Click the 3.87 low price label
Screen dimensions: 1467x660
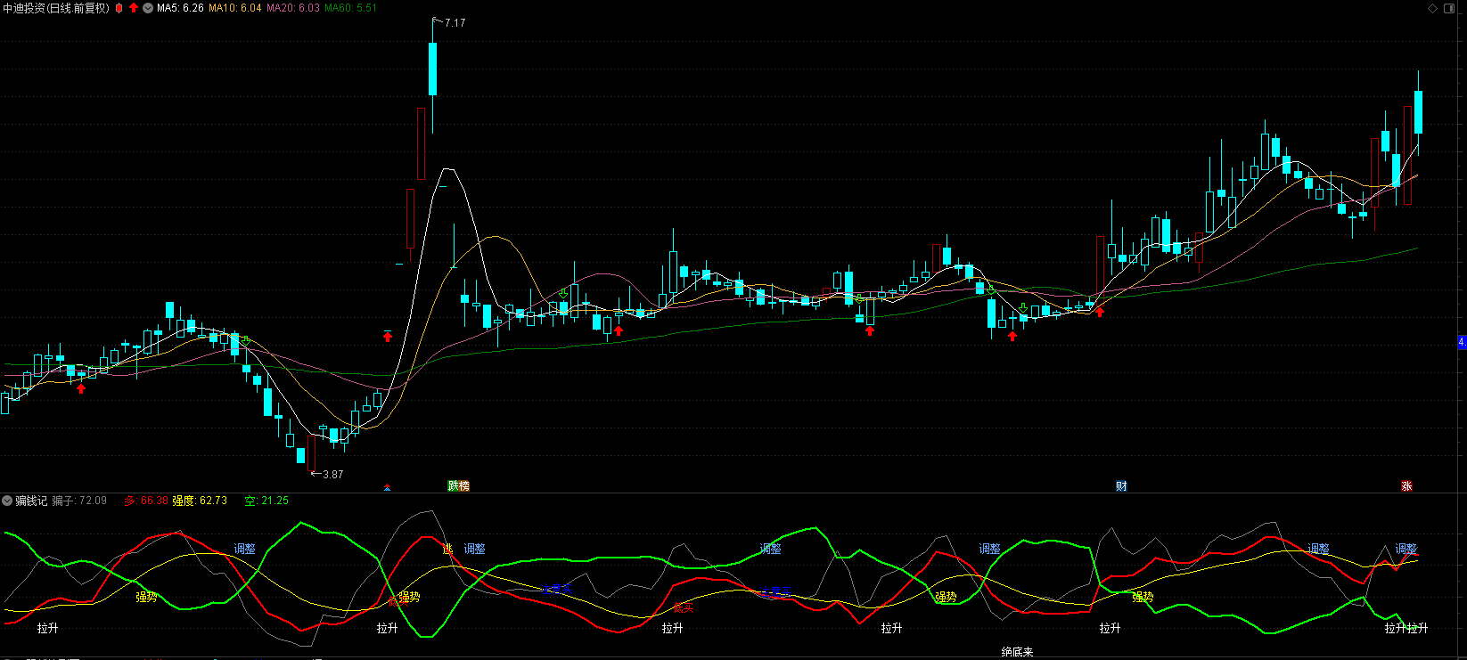pos(332,475)
